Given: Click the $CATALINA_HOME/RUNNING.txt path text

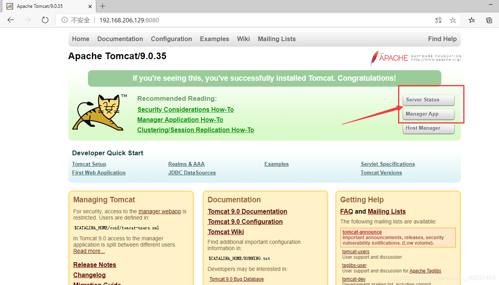Looking at the screenshot, I should click(x=239, y=259).
